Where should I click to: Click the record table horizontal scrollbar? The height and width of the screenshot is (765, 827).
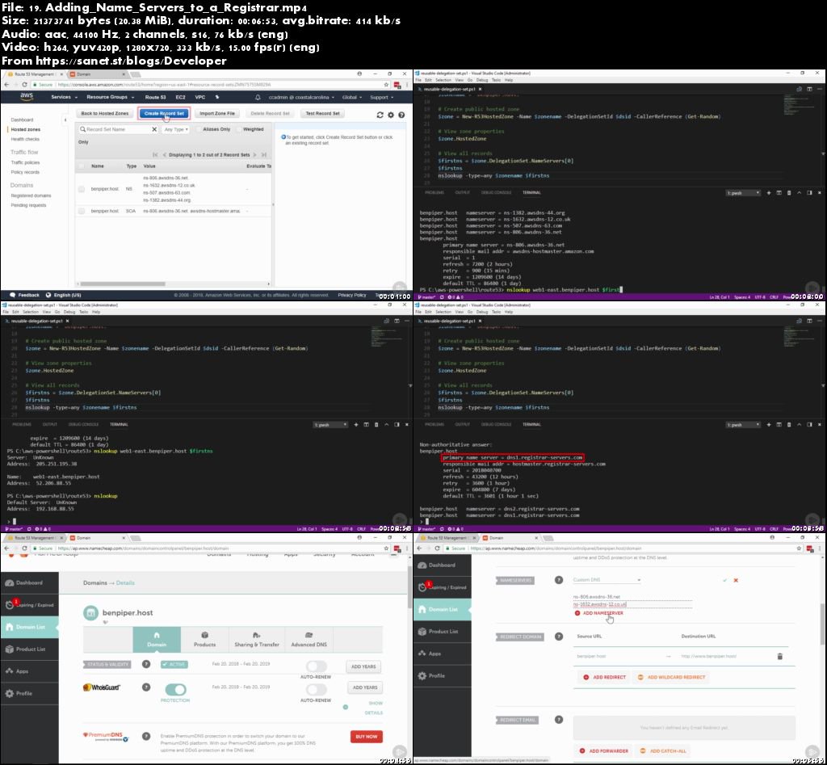point(123,284)
